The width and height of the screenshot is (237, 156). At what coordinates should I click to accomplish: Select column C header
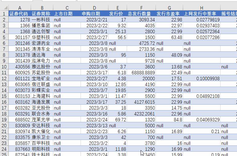click(67, 8)
